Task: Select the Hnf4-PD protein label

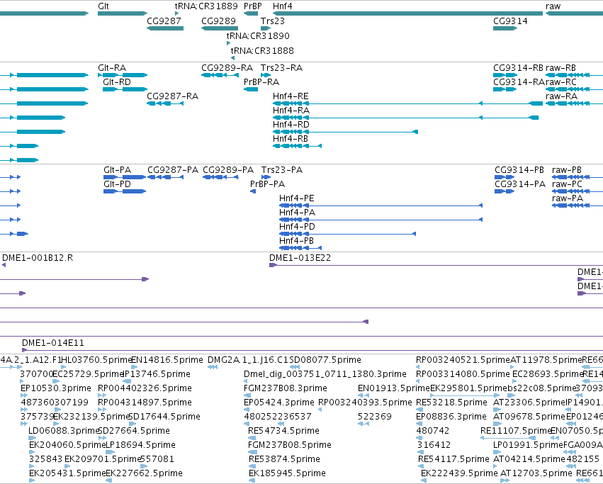Action: (x=297, y=227)
